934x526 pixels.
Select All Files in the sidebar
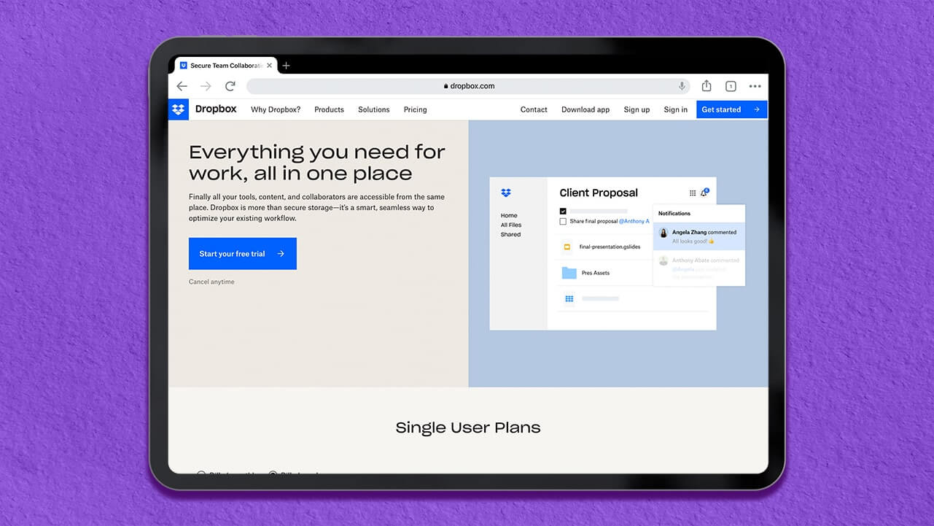pos(511,225)
